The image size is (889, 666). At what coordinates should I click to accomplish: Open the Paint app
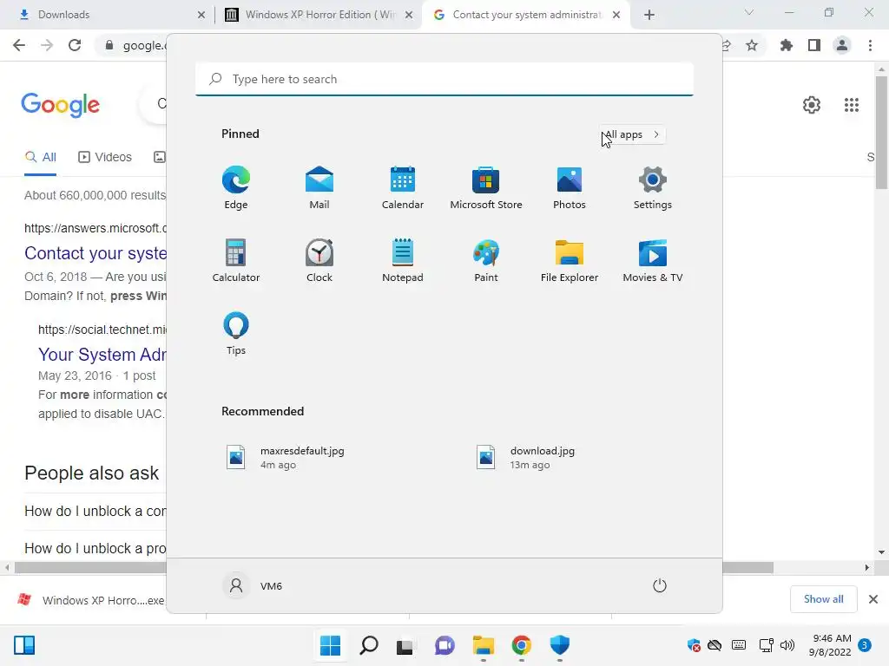pos(486,260)
